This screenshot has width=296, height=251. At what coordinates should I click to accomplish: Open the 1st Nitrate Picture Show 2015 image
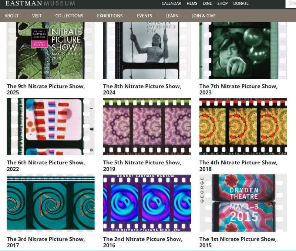pyautogui.click(x=243, y=203)
